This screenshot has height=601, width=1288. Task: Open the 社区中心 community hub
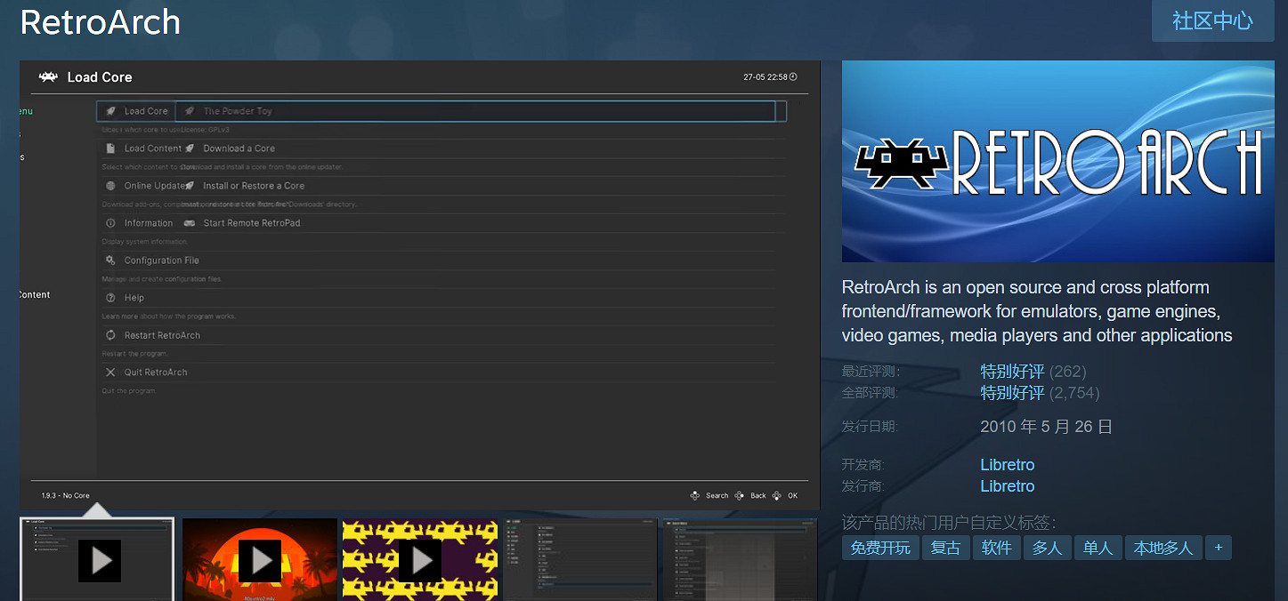pos(1211,21)
